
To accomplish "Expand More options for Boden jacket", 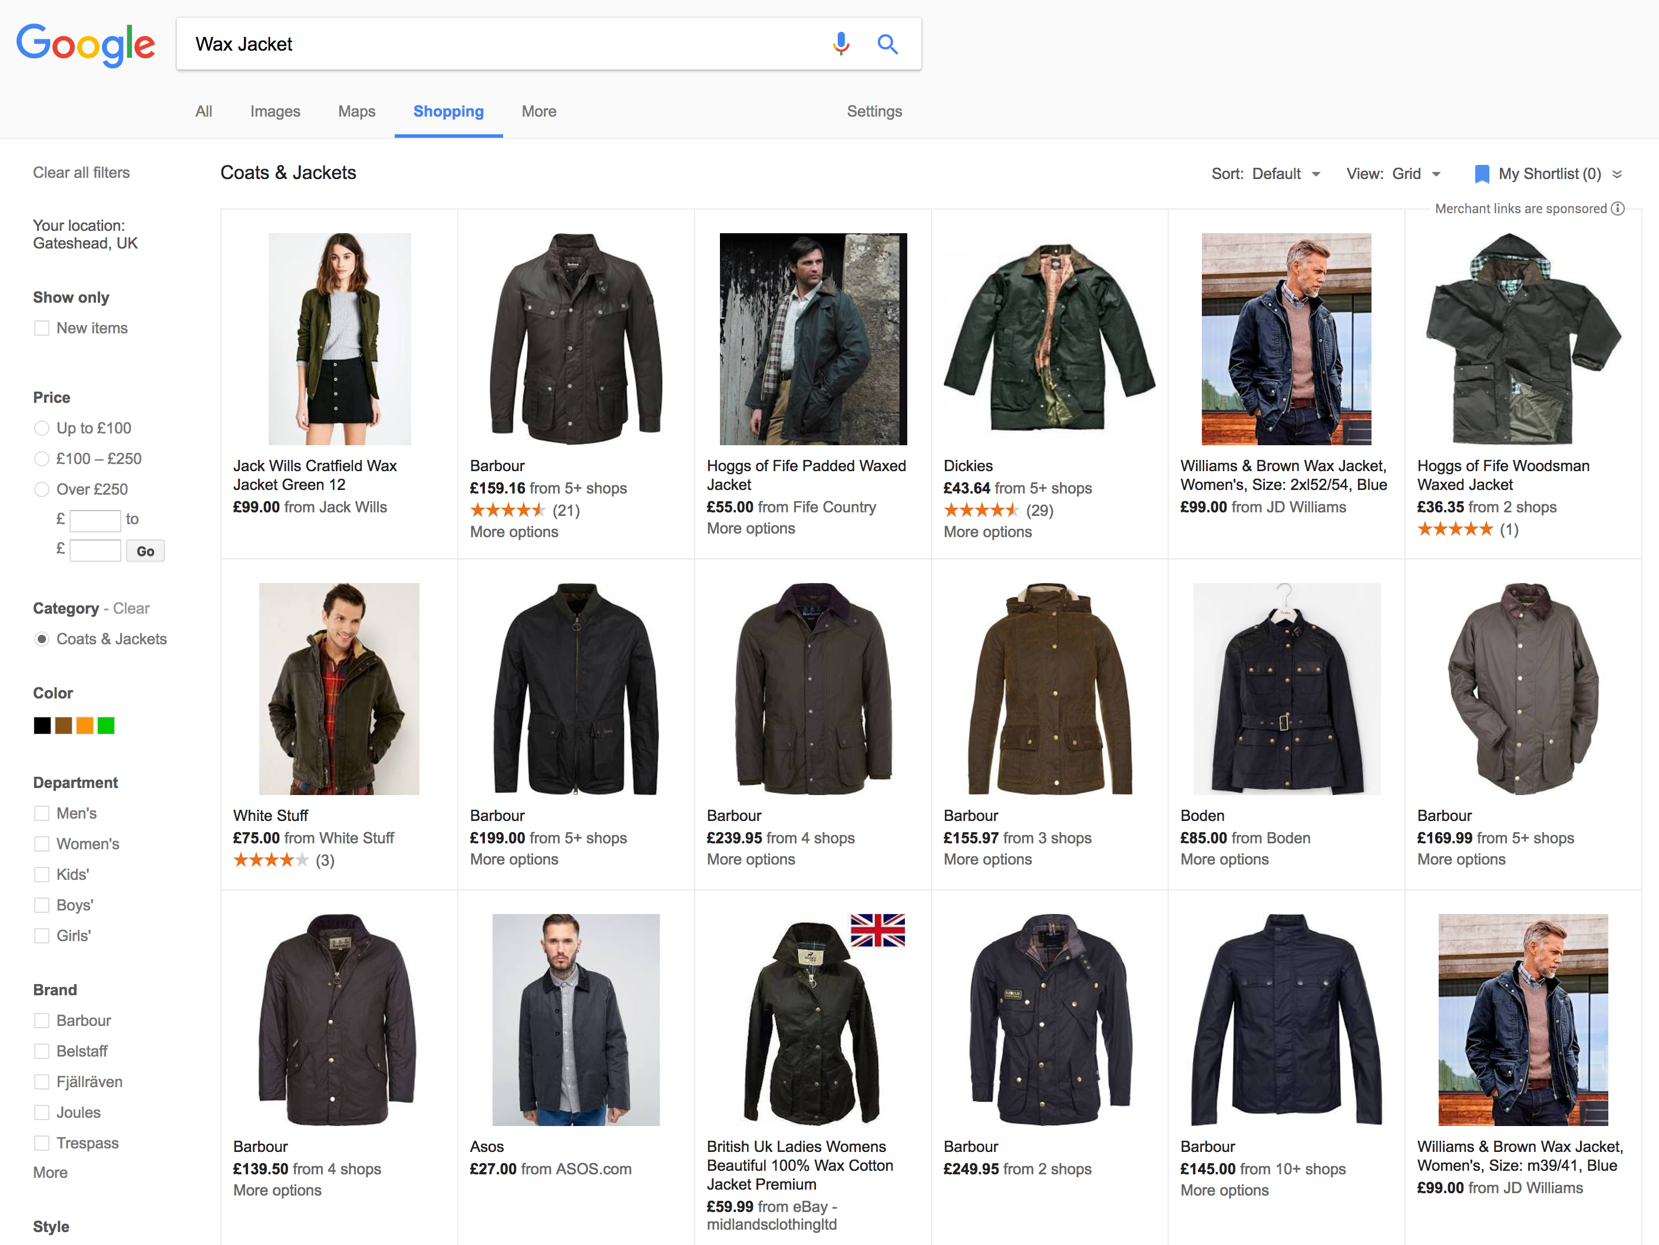I will click(1225, 860).
